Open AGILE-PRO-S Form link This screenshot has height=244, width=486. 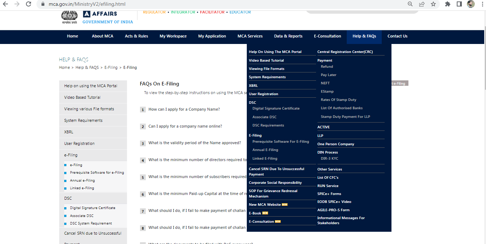[x=333, y=210]
